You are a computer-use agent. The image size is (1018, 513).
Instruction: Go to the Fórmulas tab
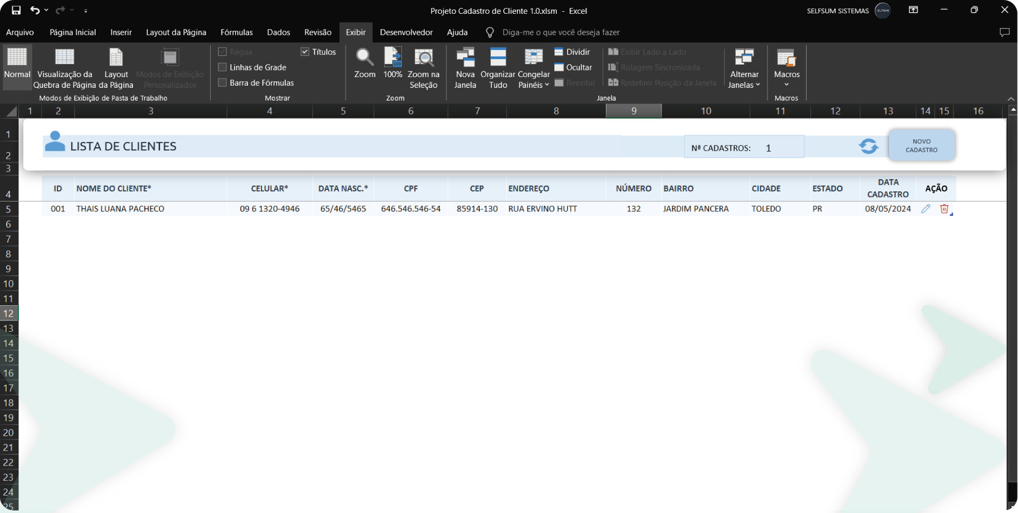[236, 32]
